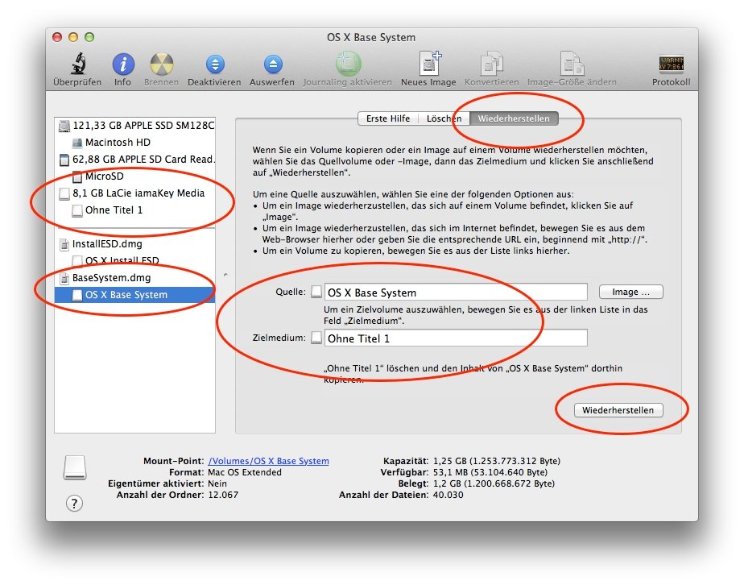This screenshot has height=585, width=744.
Task: Click the Belegt value 1,2 GB
Action: [x=494, y=483]
